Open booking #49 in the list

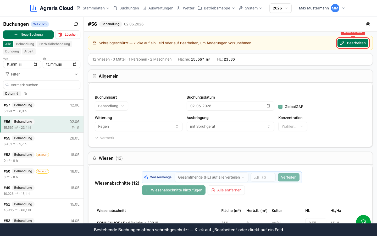(x=42, y=190)
